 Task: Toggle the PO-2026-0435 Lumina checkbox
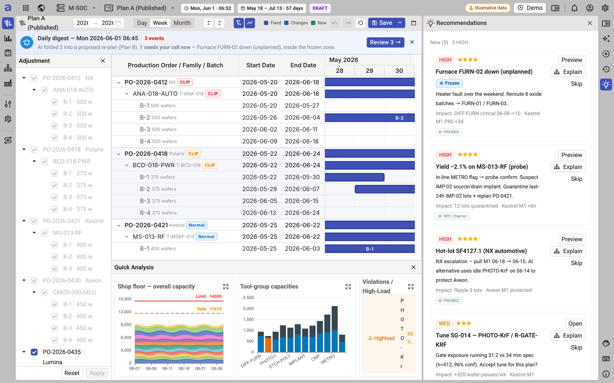[34, 352]
